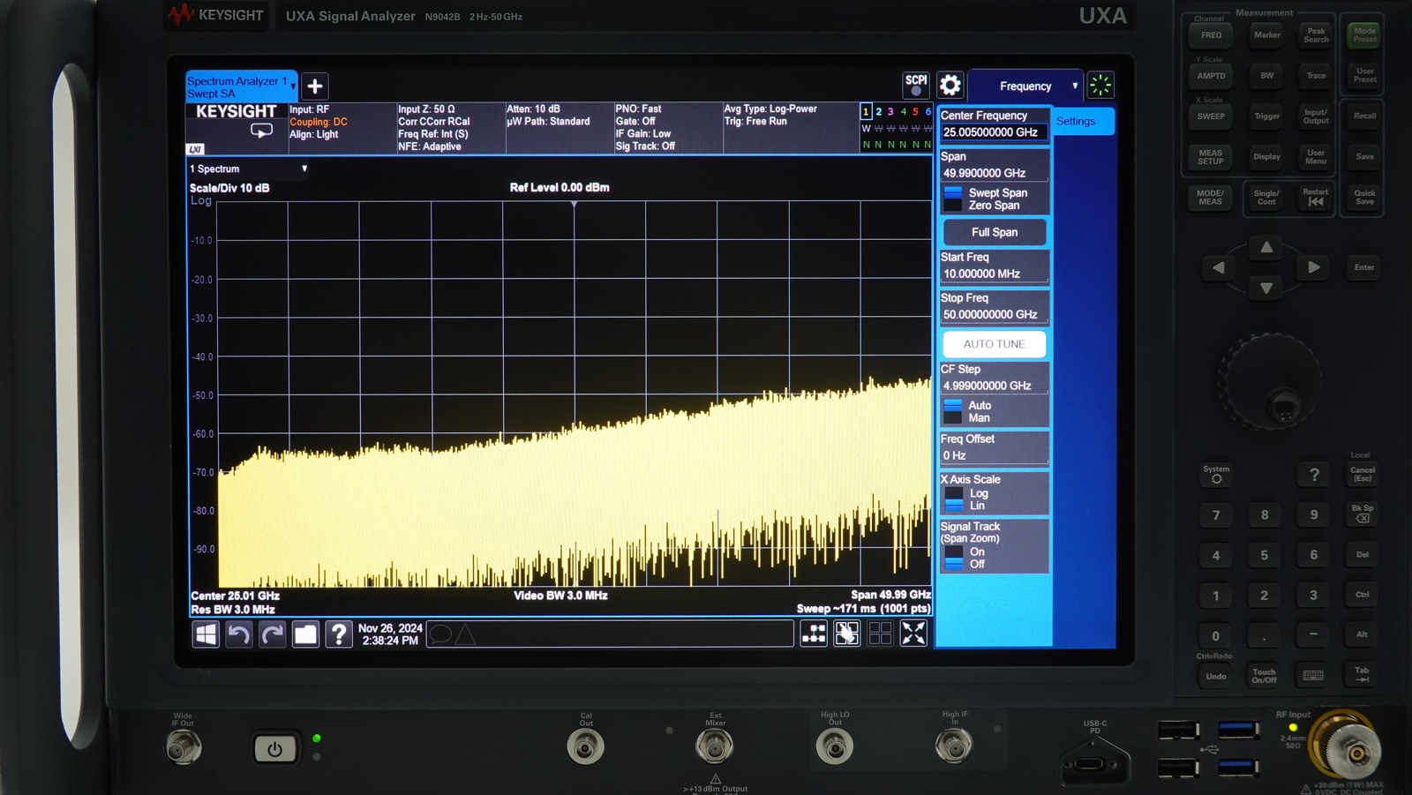This screenshot has height=795, width=1412.
Task: Click the Res BW 3.0 MHz readout
Action: (233, 610)
